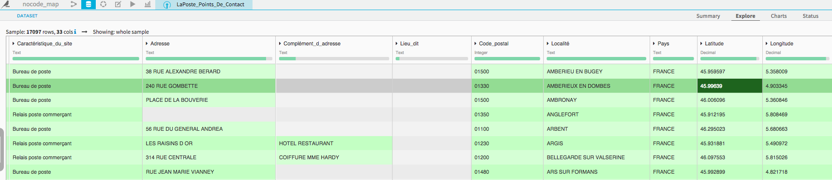Select cell PLACE DE LA BOUVERIE
The height and width of the screenshot is (180, 832).
pyautogui.click(x=209, y=100)
